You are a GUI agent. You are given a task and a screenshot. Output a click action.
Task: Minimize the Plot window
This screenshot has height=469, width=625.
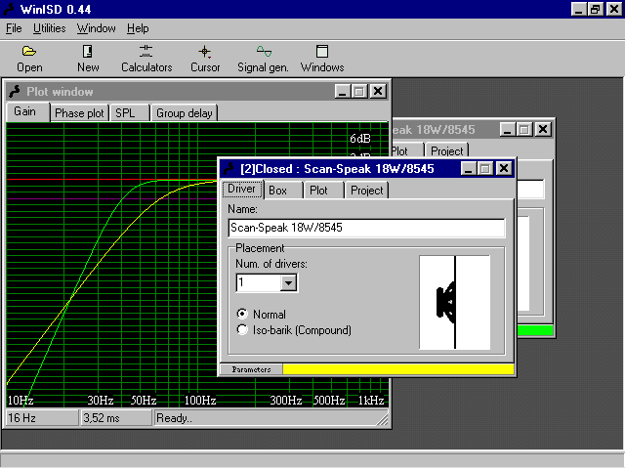point(343,91)
